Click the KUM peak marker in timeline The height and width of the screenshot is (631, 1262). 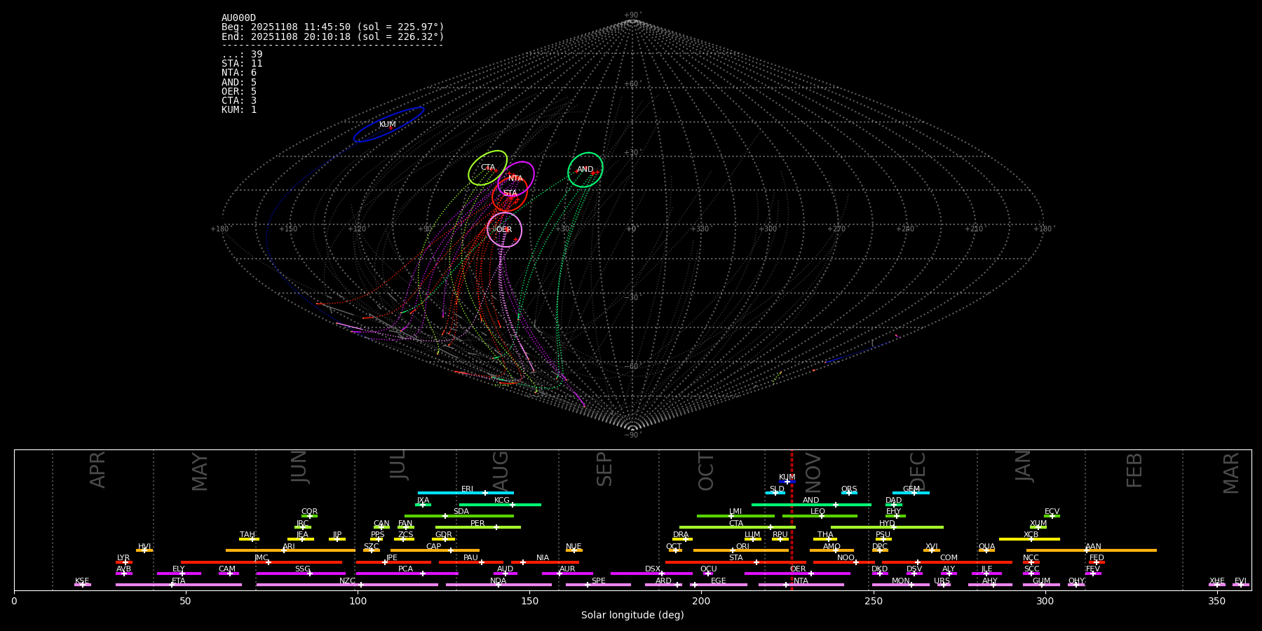click(787, 482)
